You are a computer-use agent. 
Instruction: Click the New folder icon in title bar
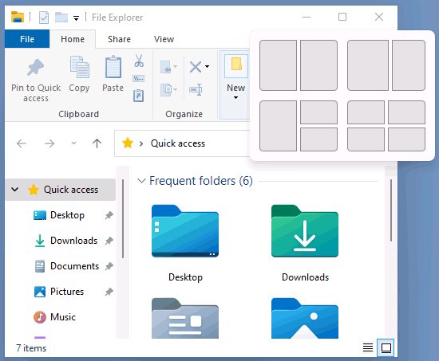[61, 18]
